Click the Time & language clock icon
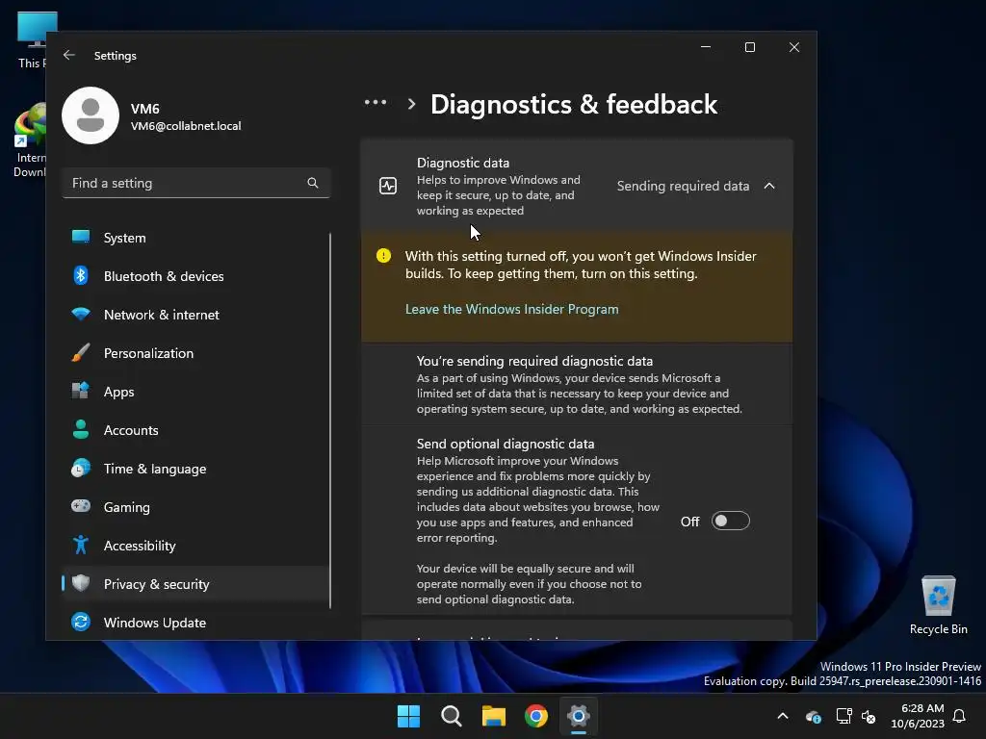This screenshot has height=739, width=986. 81,469
